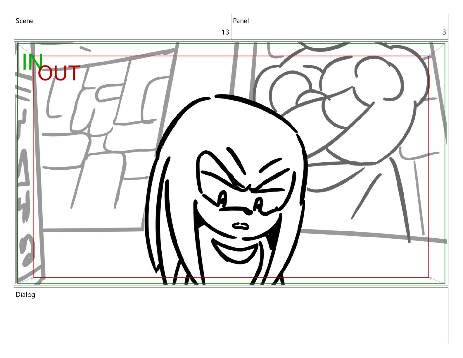This screenshot has height=358, width=463.
Task: Click the storyboard panel drawing thumbnail
Action: pos(231,163)
